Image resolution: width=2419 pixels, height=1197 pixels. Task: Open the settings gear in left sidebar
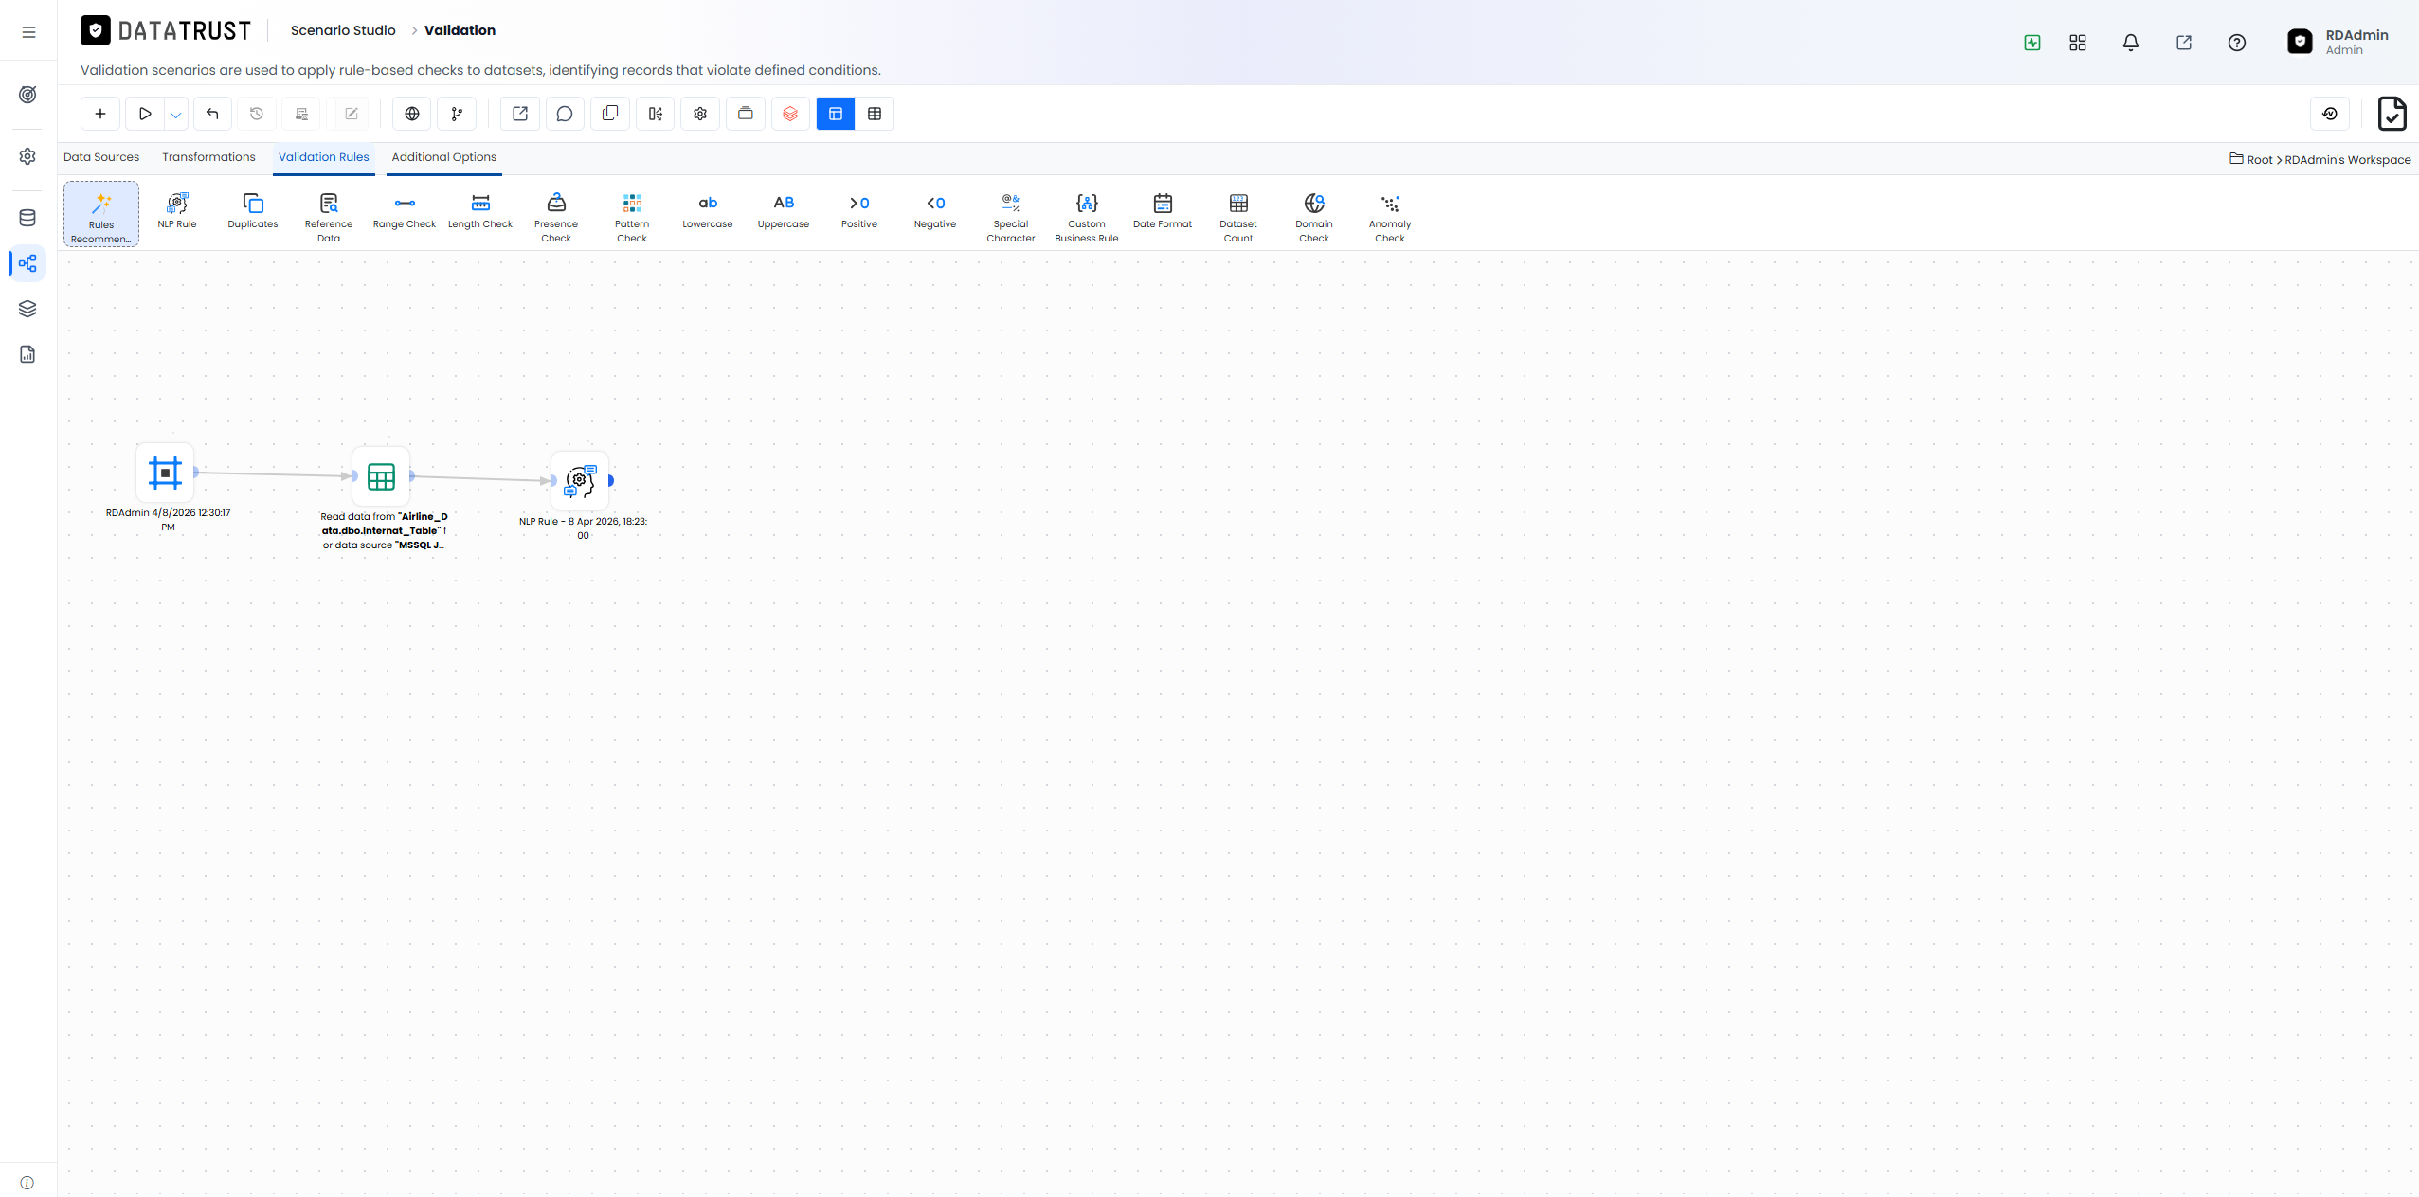click(x=28, y=156)
